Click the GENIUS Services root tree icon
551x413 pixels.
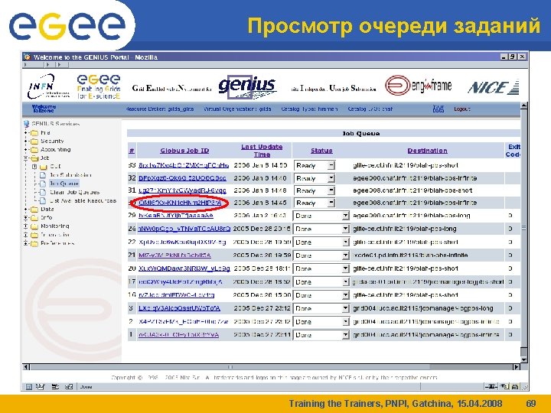(26, 124)
